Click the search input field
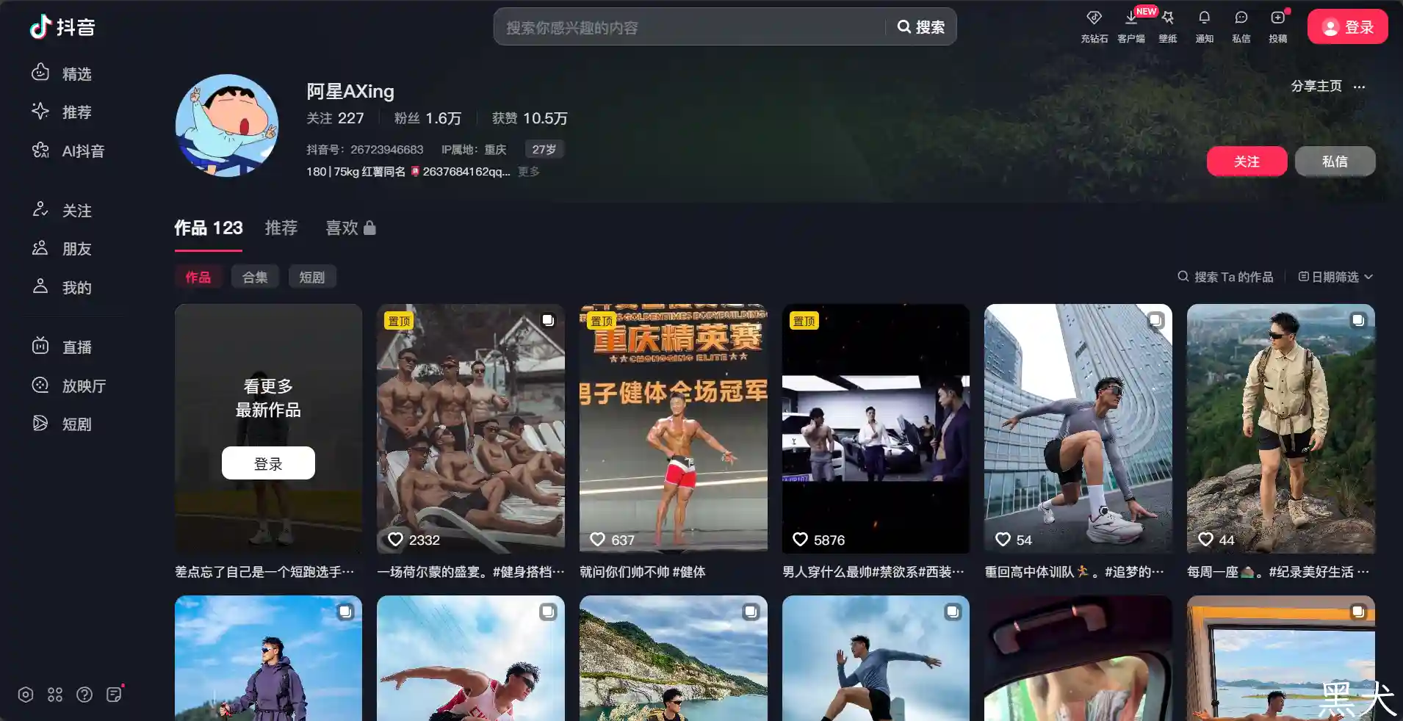1403x721 pixels. [690, 27]
